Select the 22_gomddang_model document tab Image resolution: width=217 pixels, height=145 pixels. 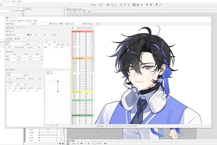coord(76,9)
